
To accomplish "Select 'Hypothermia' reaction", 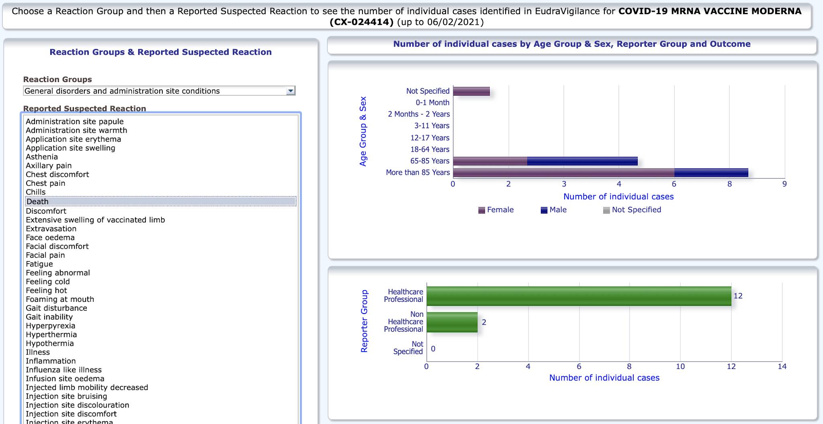I will point(50,344).
